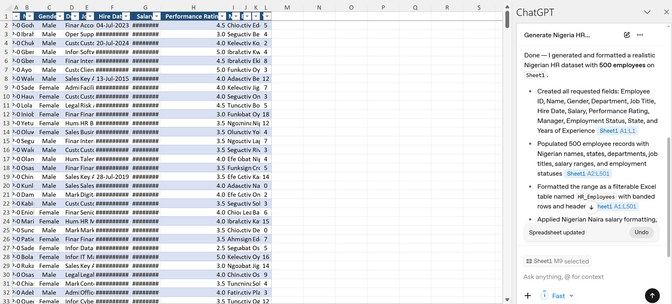Click the hire date cell 04-Jul-2023
The height and width of the screenshot is (304, 672).
pos(113,25)
